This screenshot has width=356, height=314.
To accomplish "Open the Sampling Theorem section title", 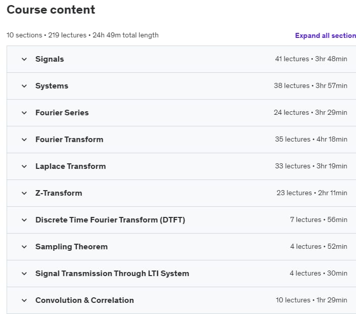I will coord(72,247).
